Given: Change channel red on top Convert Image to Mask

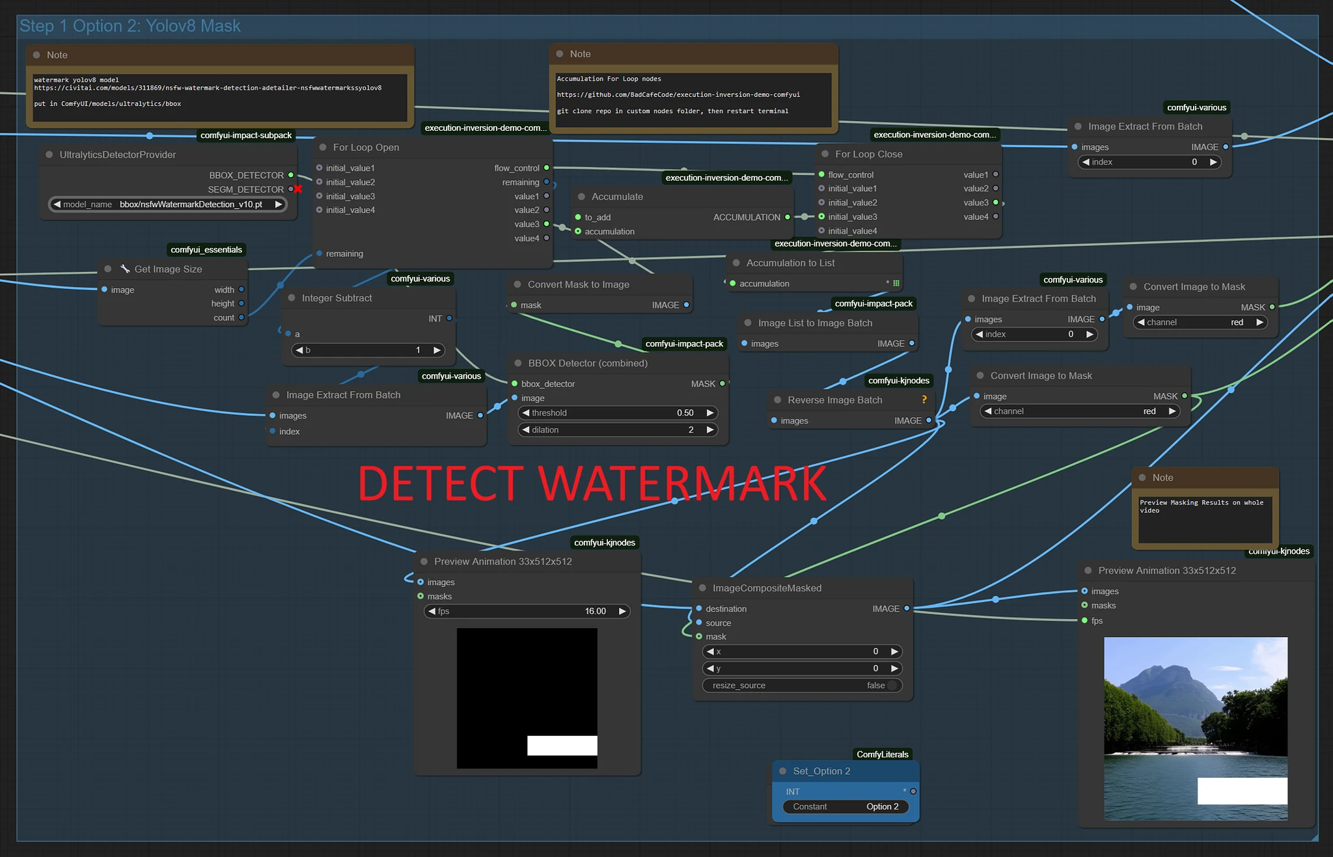Looking at the screenshot, I should (1201, 322).
